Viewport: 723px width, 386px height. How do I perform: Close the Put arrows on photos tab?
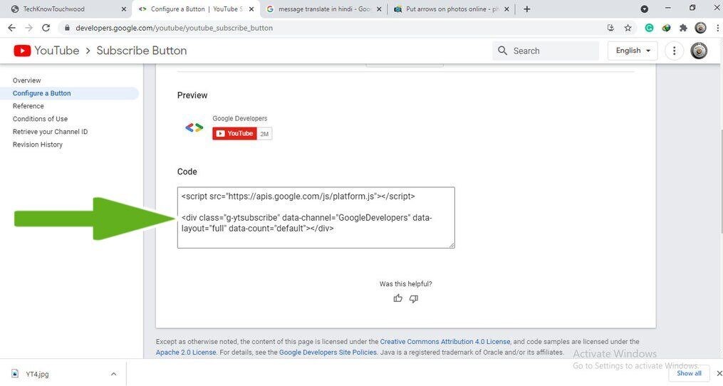tap(506, 9)
